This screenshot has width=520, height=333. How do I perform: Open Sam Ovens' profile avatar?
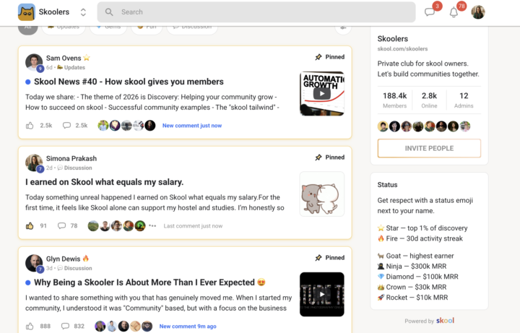(x=34, y=62)
